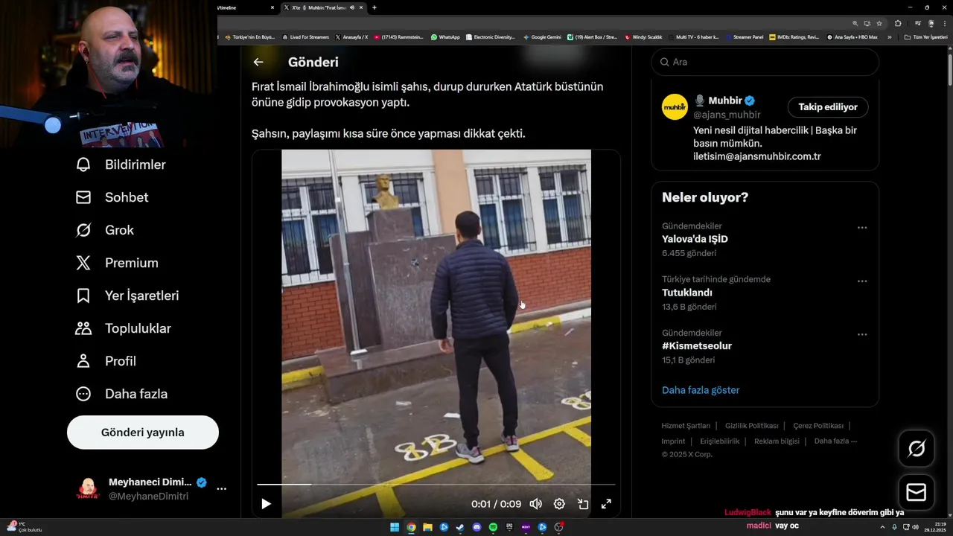Open the Streamer Panel bookmark
The width and height of the screenshot is (953, 536).
pos(744,36)
